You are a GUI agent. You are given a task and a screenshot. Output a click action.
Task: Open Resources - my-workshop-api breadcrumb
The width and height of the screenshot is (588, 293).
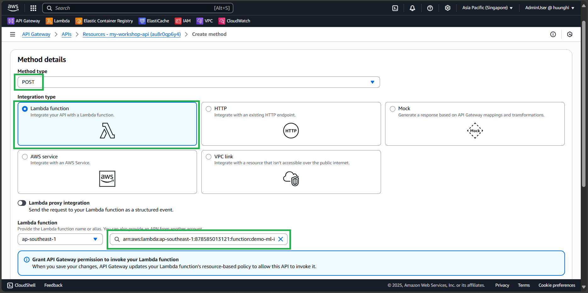tap(132, 34)
